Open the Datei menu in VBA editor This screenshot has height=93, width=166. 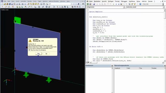tap(91, 1)
